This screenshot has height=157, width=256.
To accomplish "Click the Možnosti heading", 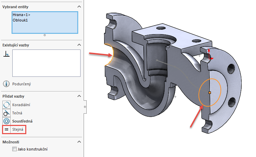I will [x=11, y=142].
